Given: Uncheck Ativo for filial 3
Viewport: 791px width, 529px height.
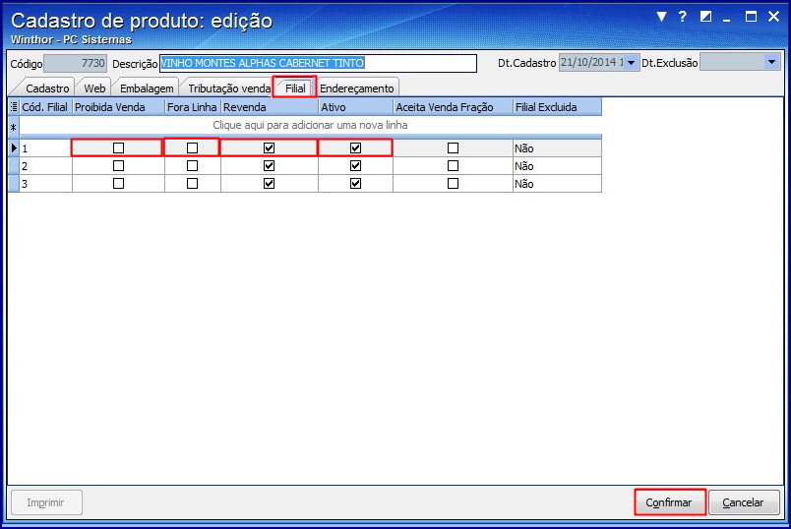Looking at the screenshot, I should click(x=355, y=184).
